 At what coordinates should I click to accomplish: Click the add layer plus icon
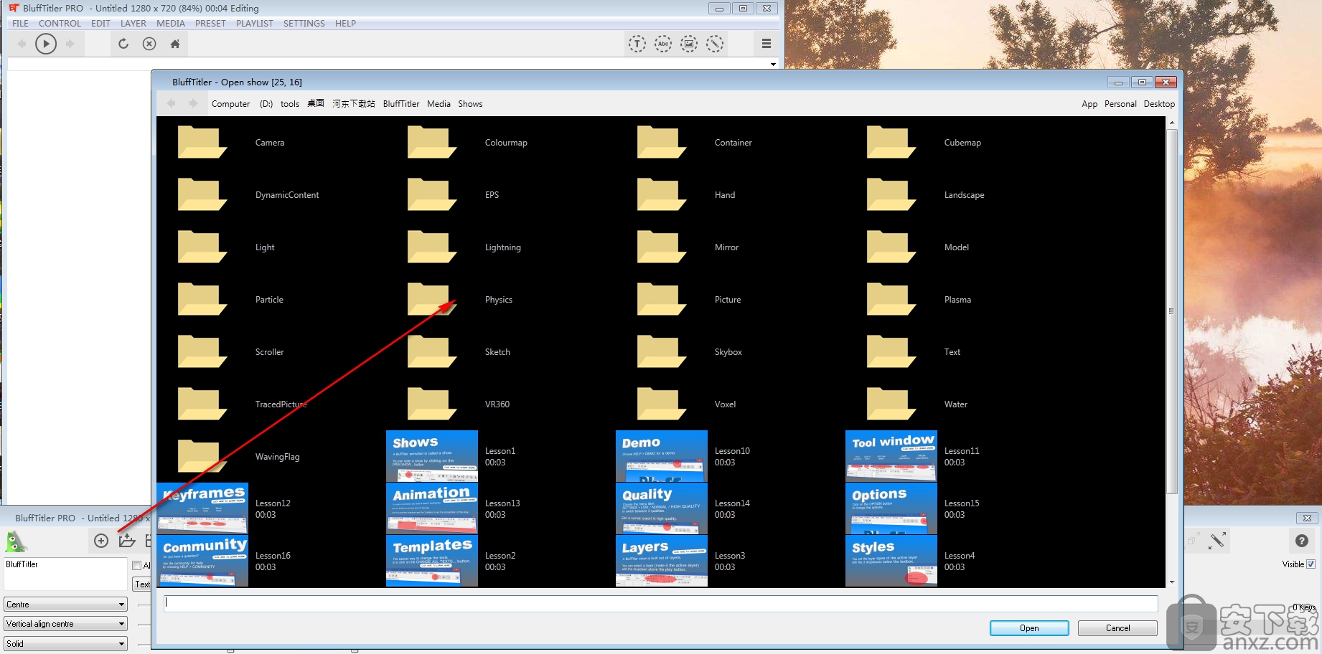tap(101, 541)
